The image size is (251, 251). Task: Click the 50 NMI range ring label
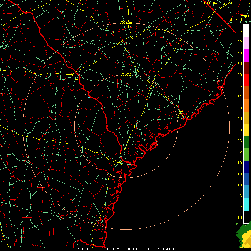[126, 74]
